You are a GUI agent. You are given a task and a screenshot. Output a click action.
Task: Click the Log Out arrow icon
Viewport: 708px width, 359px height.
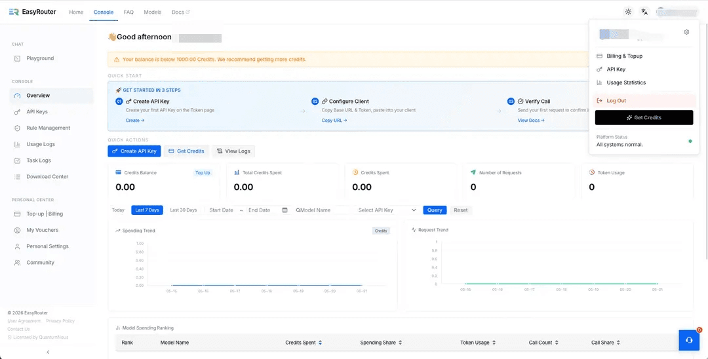pos(599,101)
